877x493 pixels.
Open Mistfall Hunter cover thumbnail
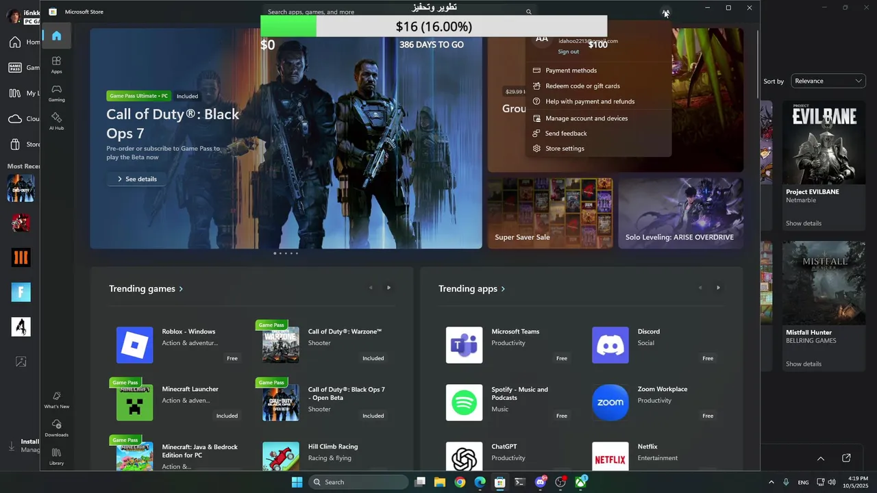(824, 283)
